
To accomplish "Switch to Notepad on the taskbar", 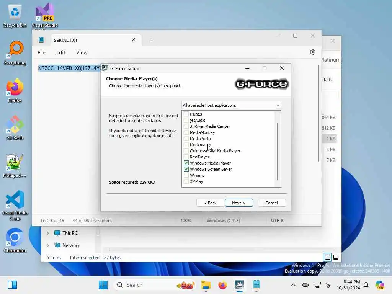I will coord(256,285).
